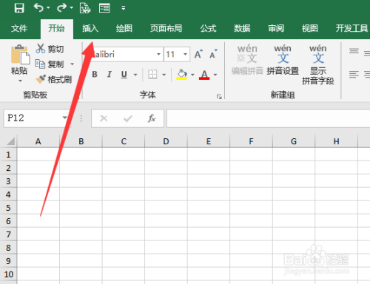Open the 文件 tab

coord(19,28)
